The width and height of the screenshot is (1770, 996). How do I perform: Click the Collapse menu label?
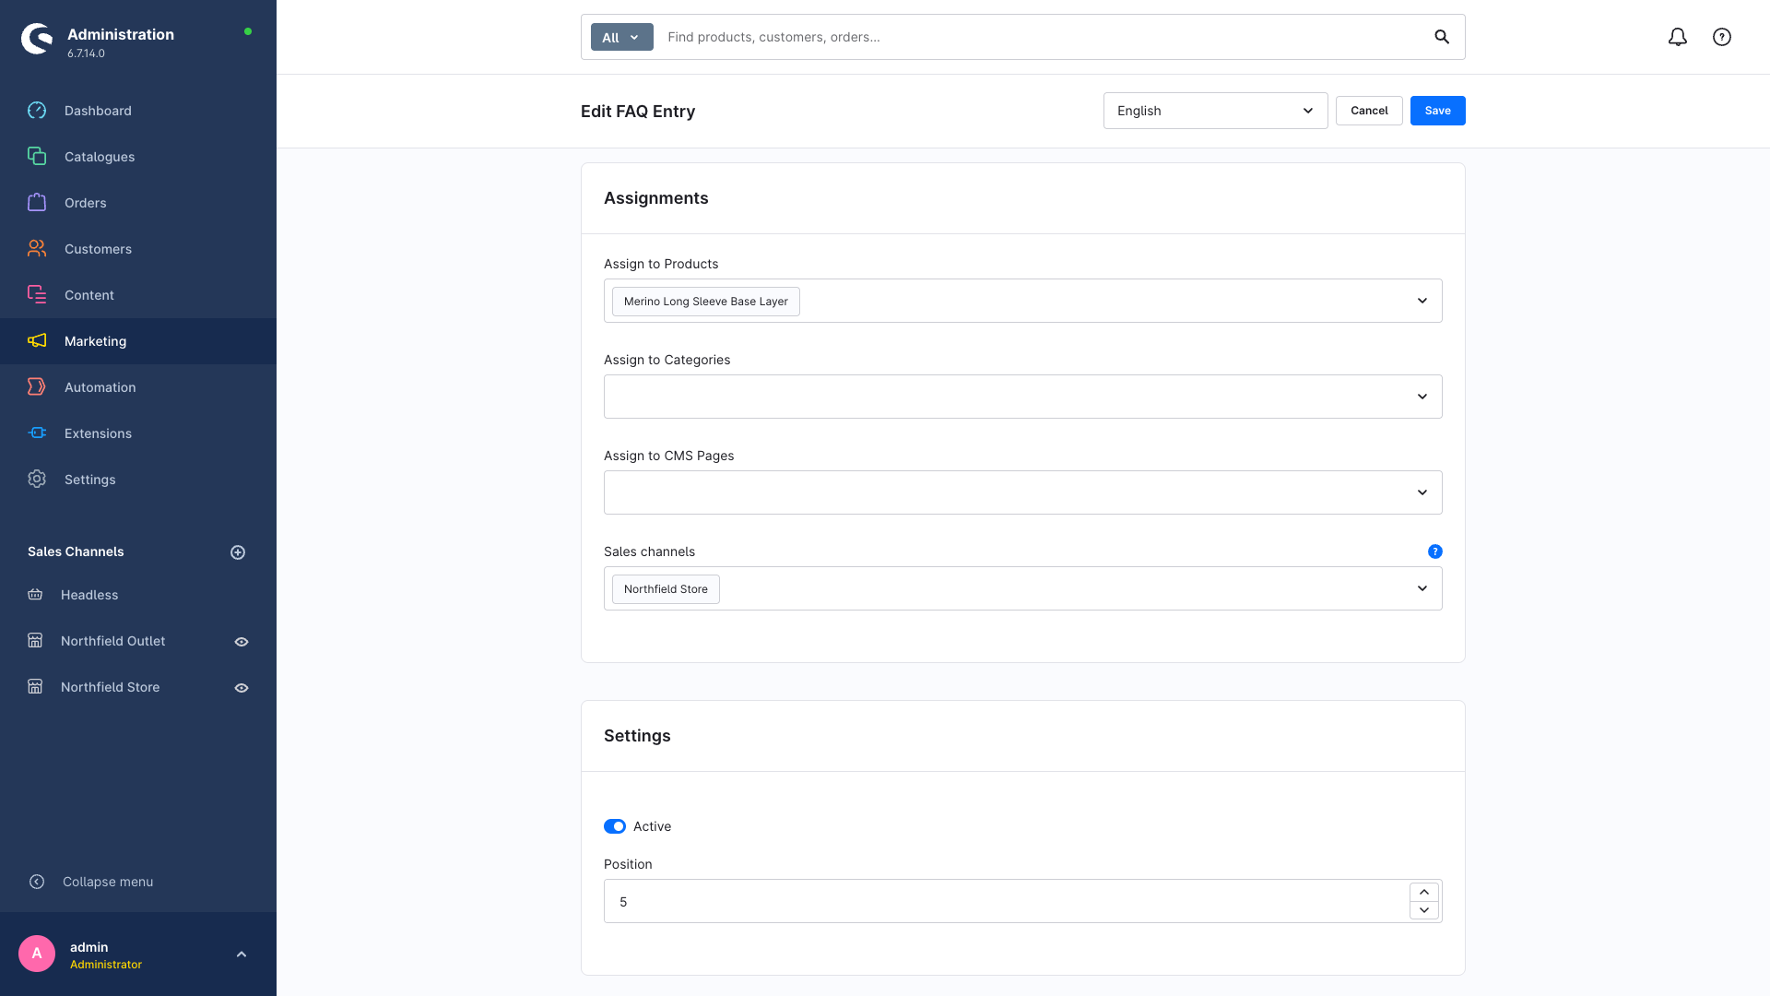point(108,882)
